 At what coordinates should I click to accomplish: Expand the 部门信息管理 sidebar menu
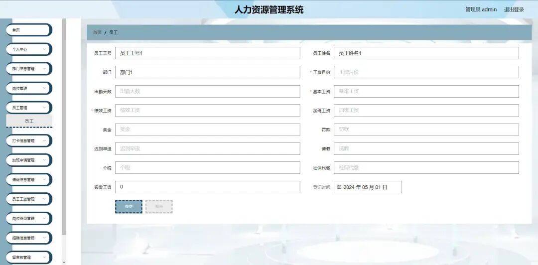click(x=29, y=69)
